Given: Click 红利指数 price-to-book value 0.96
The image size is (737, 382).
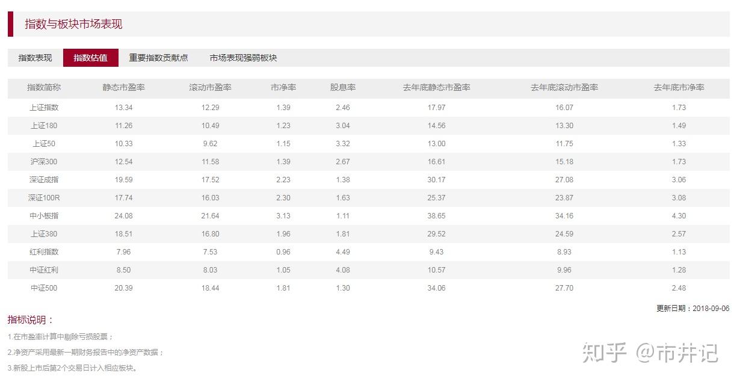Looking at the screenshot, I should 283,252.
